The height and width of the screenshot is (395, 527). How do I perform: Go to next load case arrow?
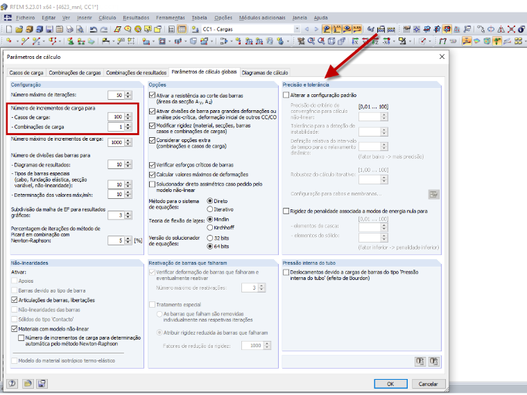click(316, 29)
